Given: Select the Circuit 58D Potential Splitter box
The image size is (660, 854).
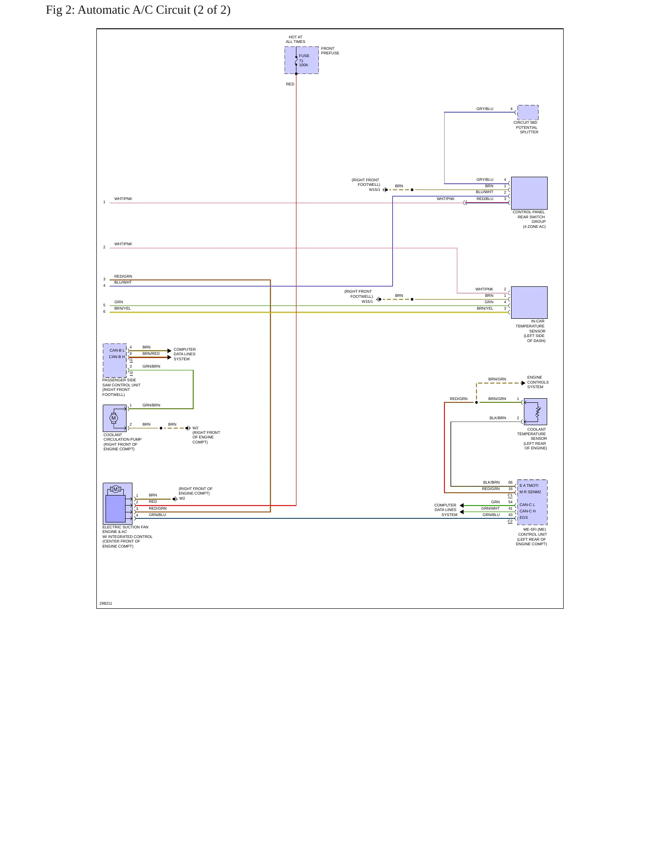Looking at the screenshot, I should 528,112.
